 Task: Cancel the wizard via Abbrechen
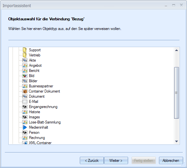171,161
